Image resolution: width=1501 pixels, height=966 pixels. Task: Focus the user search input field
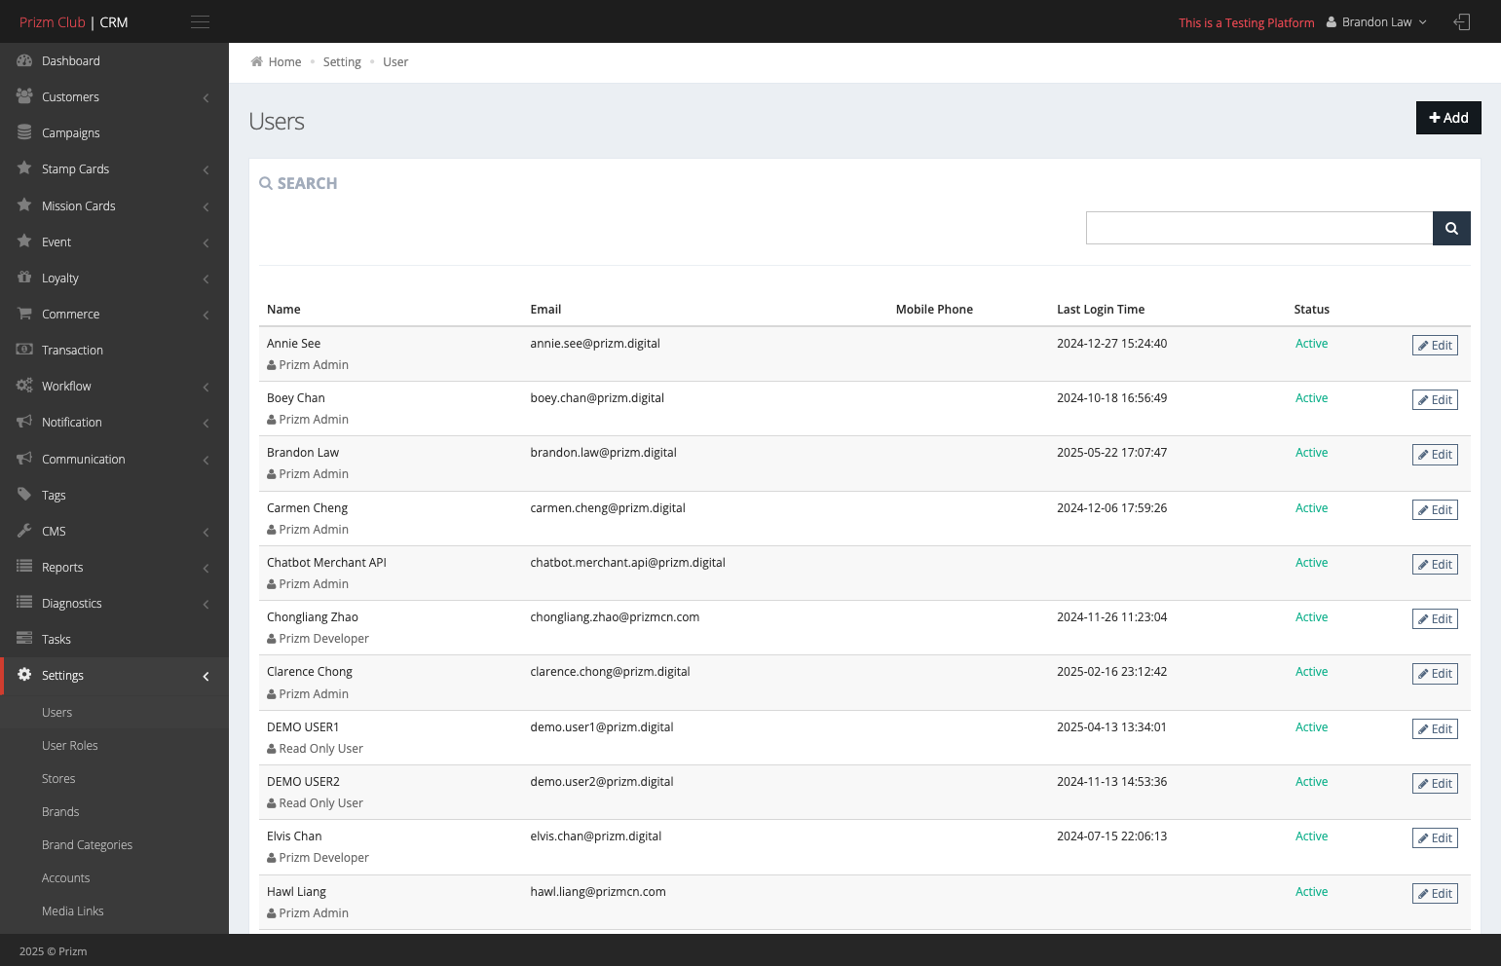point(1259,228)
